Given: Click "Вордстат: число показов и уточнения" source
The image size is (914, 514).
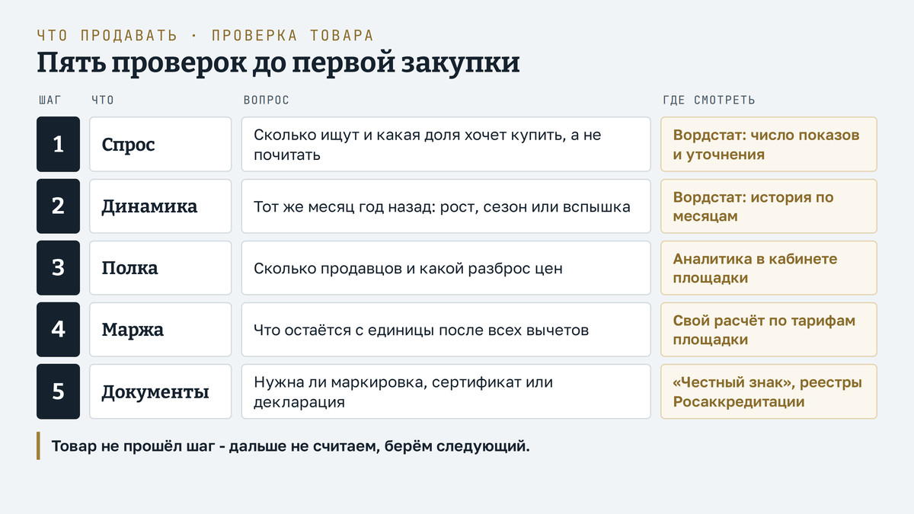Looking at the screenshot, I should (769, 144).
